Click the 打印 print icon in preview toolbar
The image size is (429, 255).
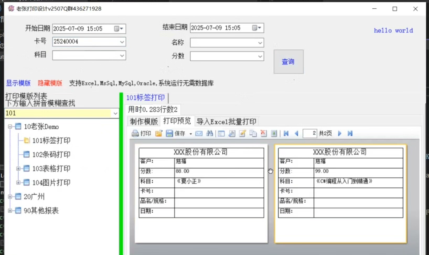click(x=135, y=134)
